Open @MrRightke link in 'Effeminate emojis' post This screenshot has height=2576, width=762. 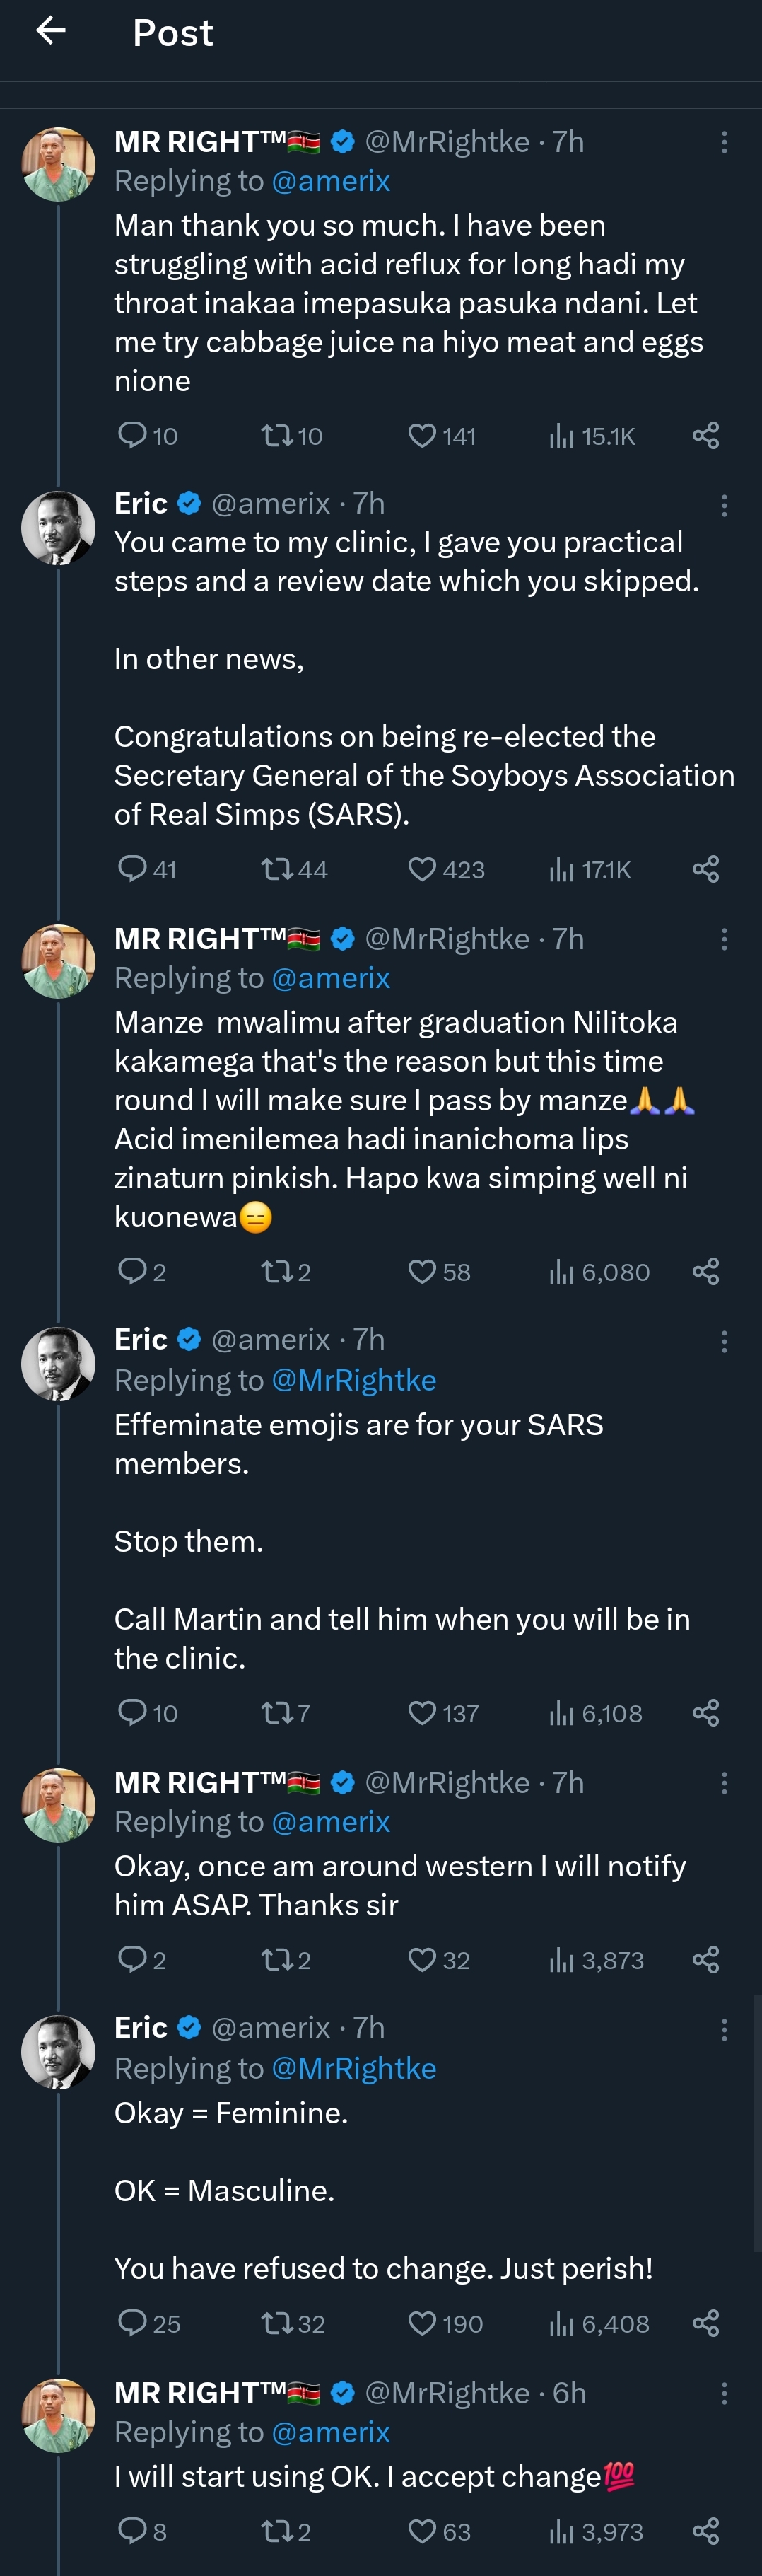point(353,1380)
